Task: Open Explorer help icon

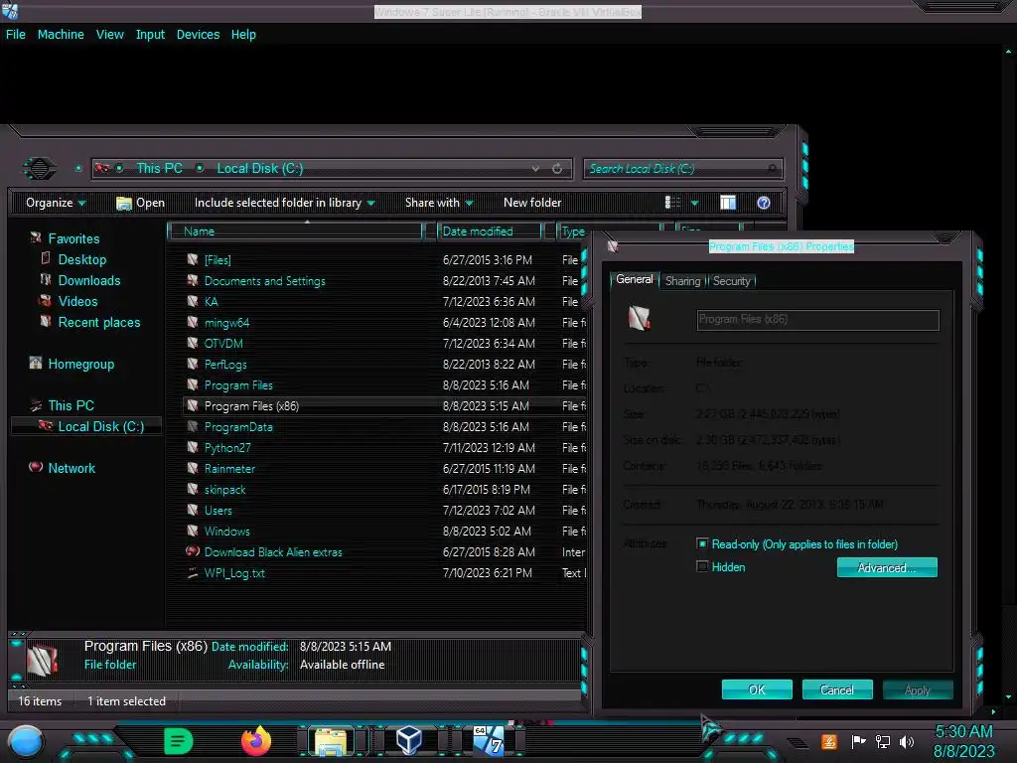Action: [x=764, y=203]
